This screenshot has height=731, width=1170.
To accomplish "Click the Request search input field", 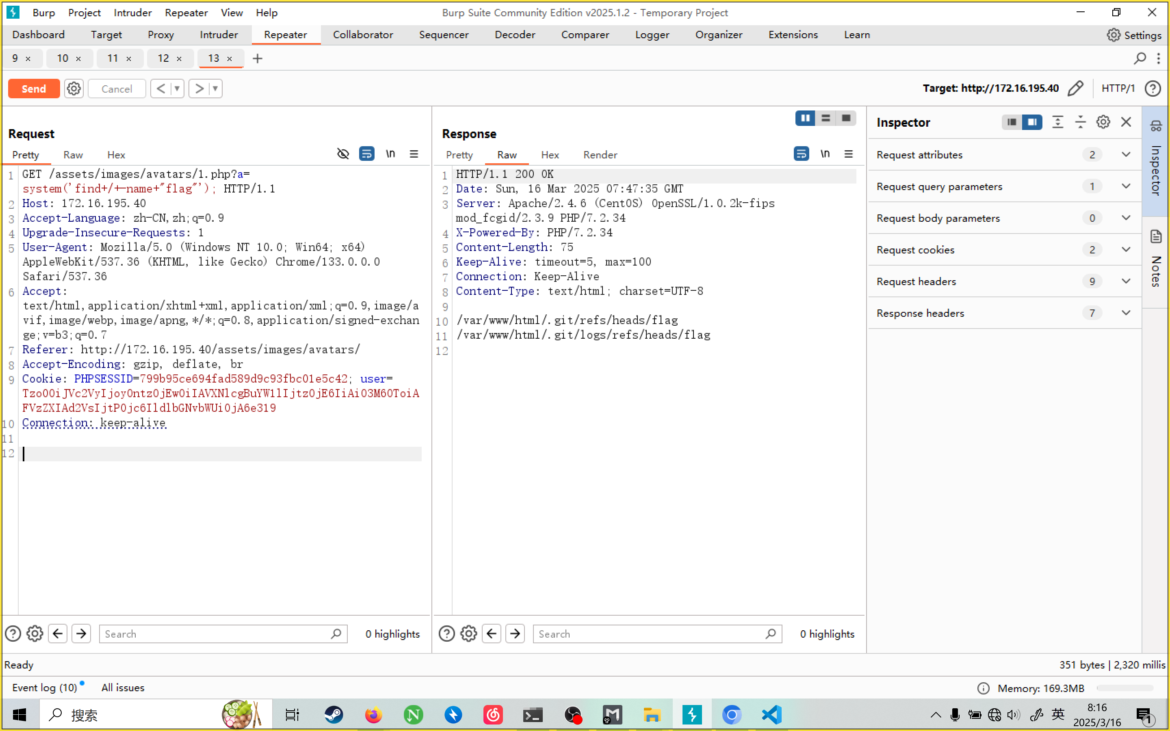I will pos(223,634).
